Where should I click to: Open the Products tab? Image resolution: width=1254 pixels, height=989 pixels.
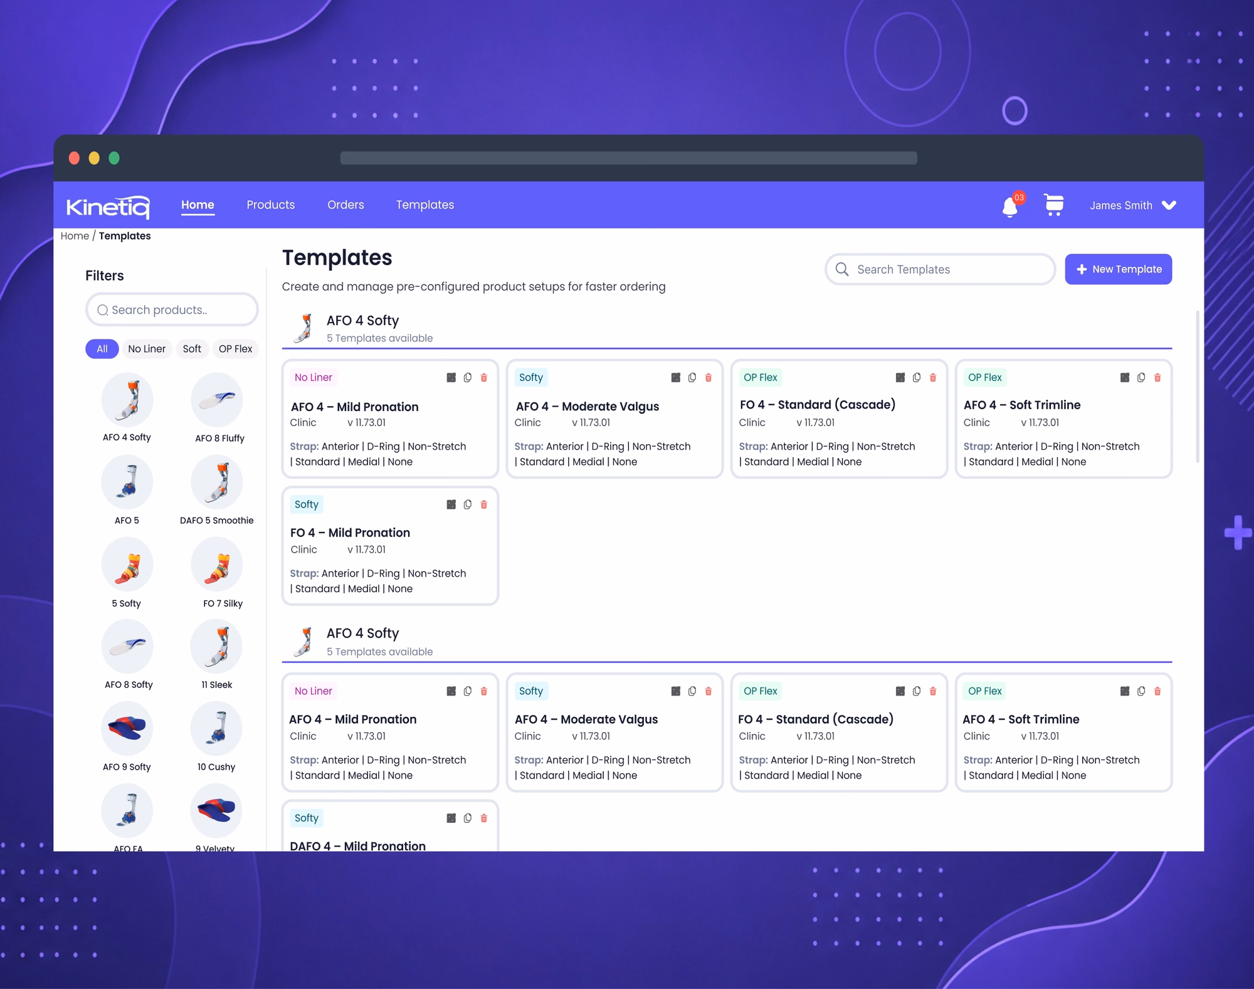click(x=271, y=205)
